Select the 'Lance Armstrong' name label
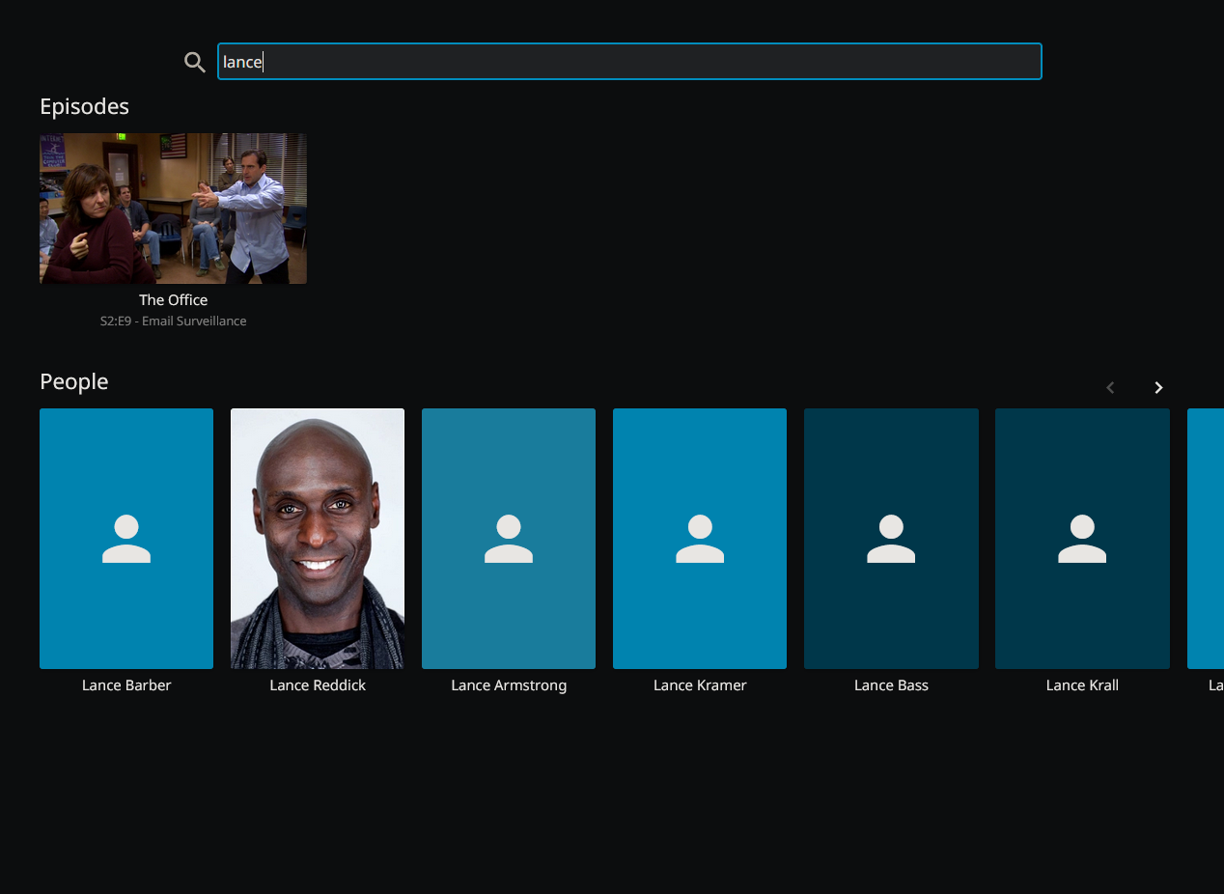1224x894 pixels. 509,685
